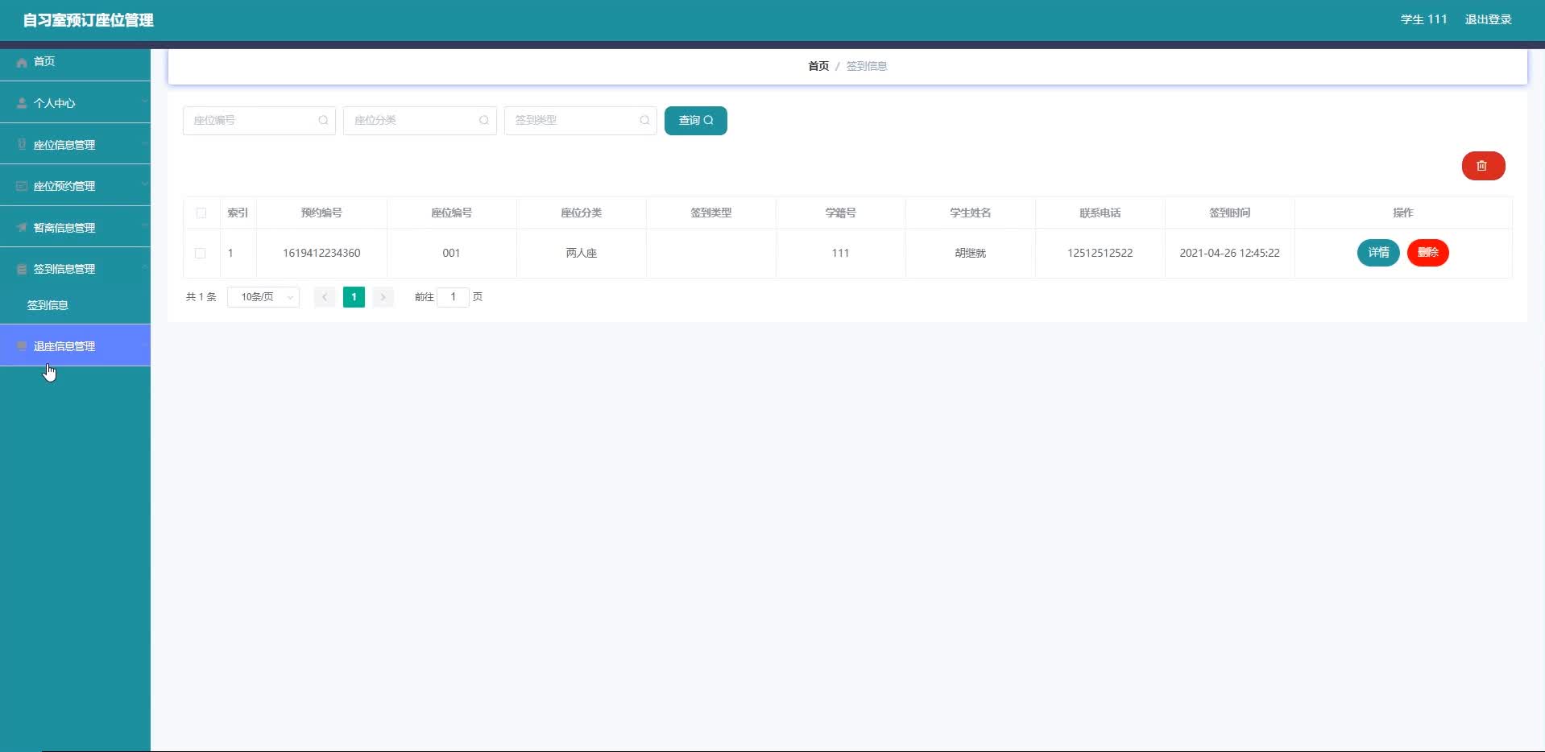
Task: Open the 签到信息 submenu item
Action: point(48,305)
